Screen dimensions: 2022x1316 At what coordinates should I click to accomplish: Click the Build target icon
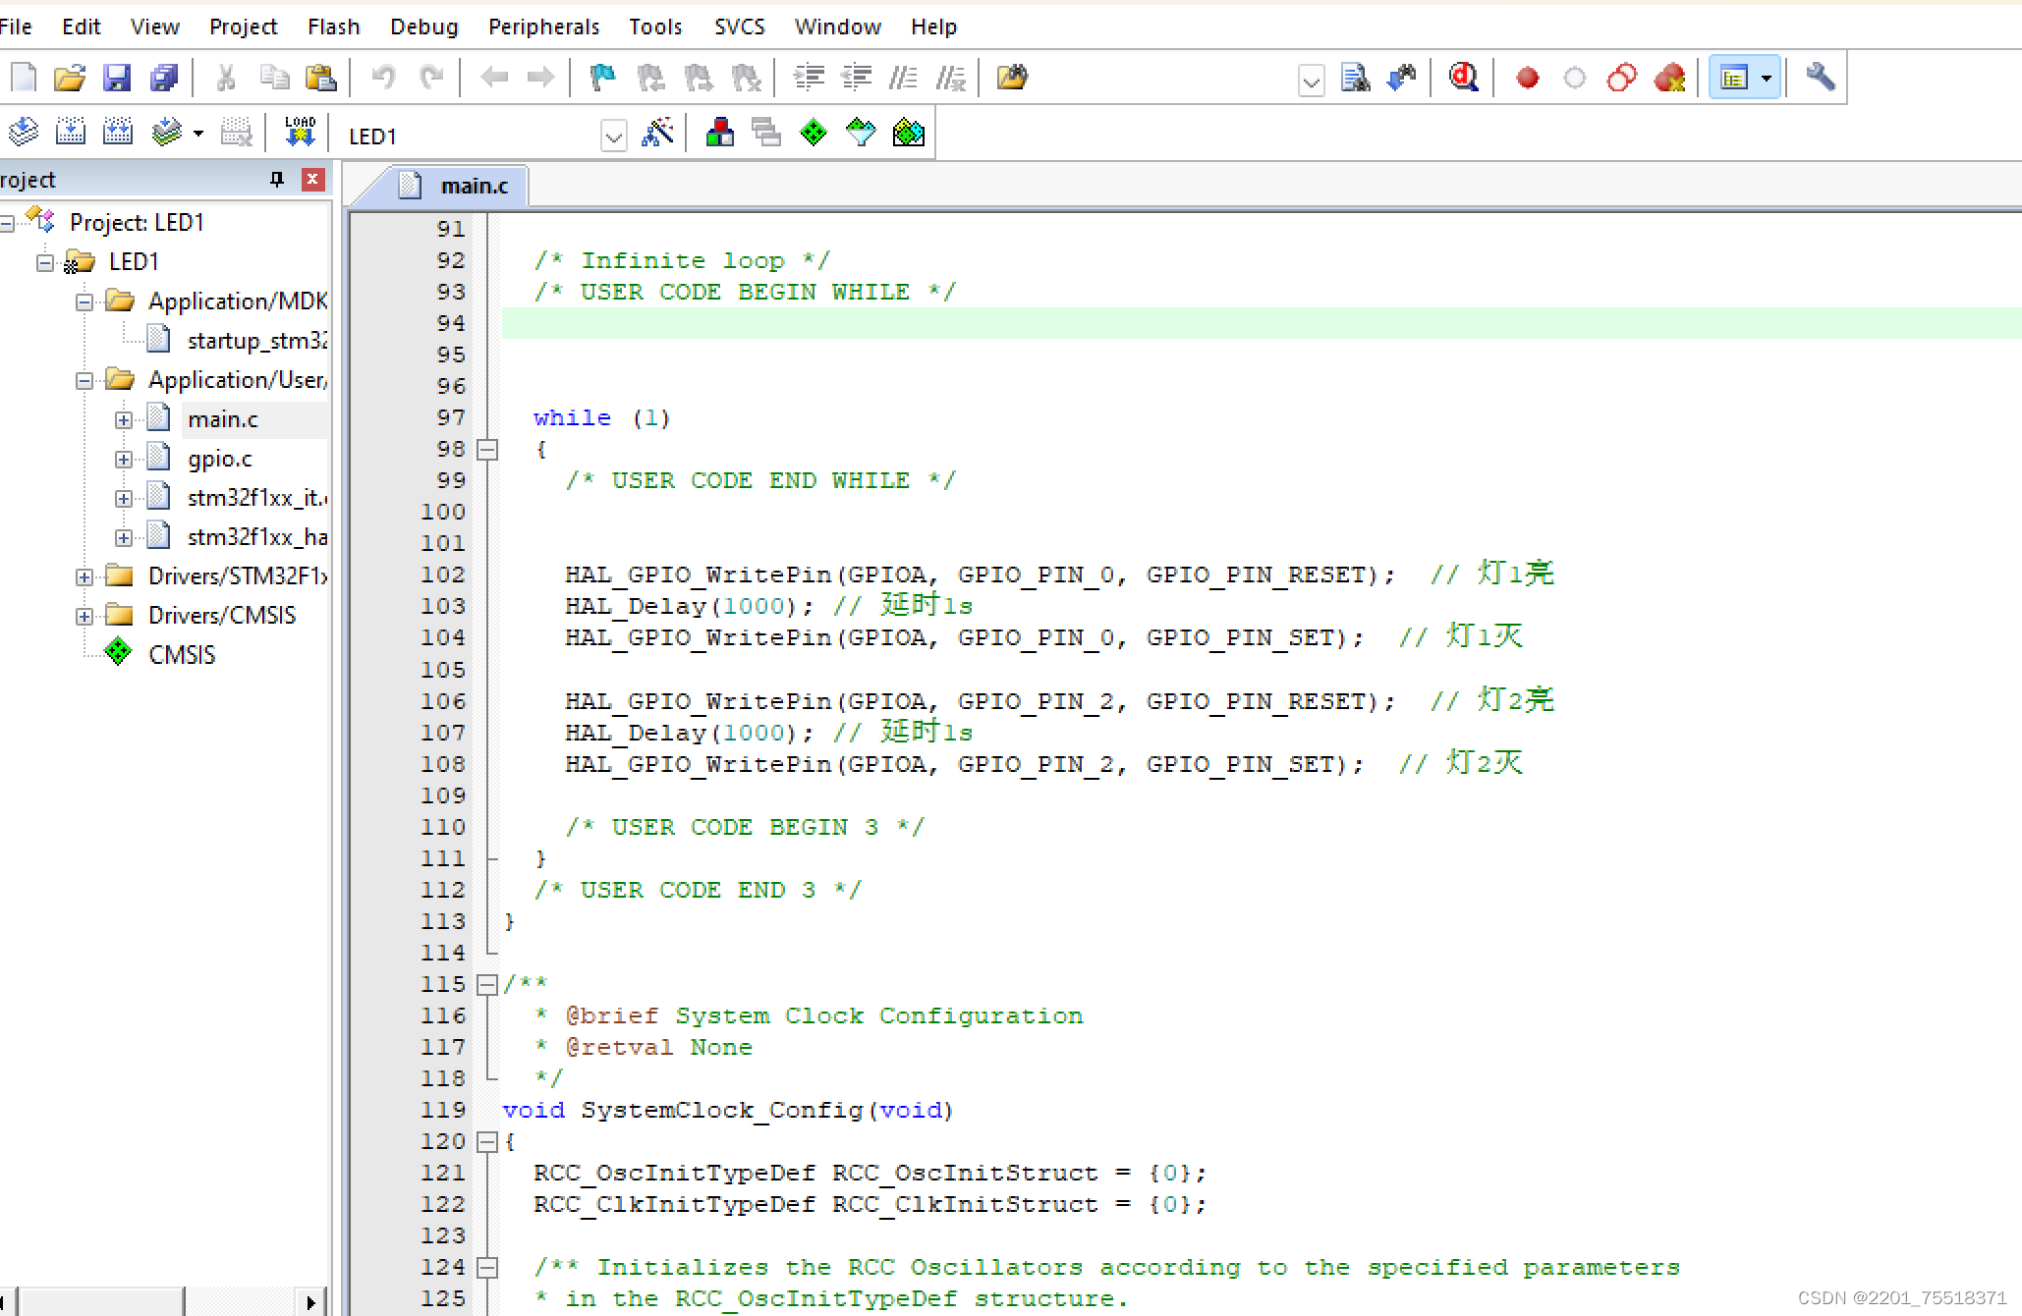pyautogui.click(x=71, y=133)
